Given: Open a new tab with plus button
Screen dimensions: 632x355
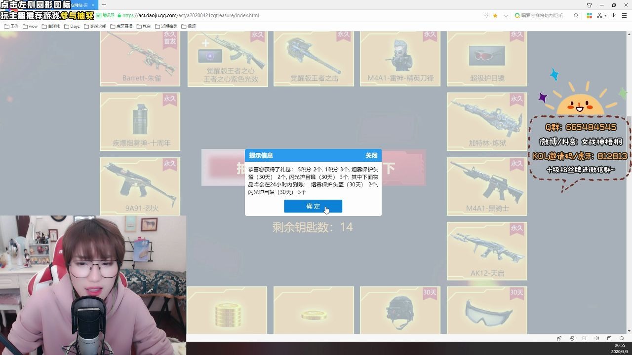Looking at the screenshot, I should coord(104,5).
